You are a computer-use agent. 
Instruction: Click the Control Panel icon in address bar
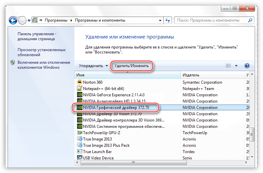35,20
